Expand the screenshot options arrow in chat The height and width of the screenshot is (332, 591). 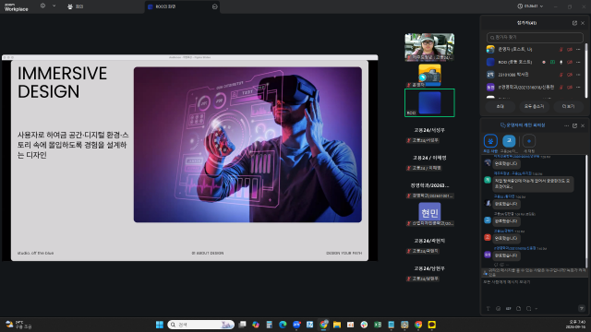[x=536, y=309]
